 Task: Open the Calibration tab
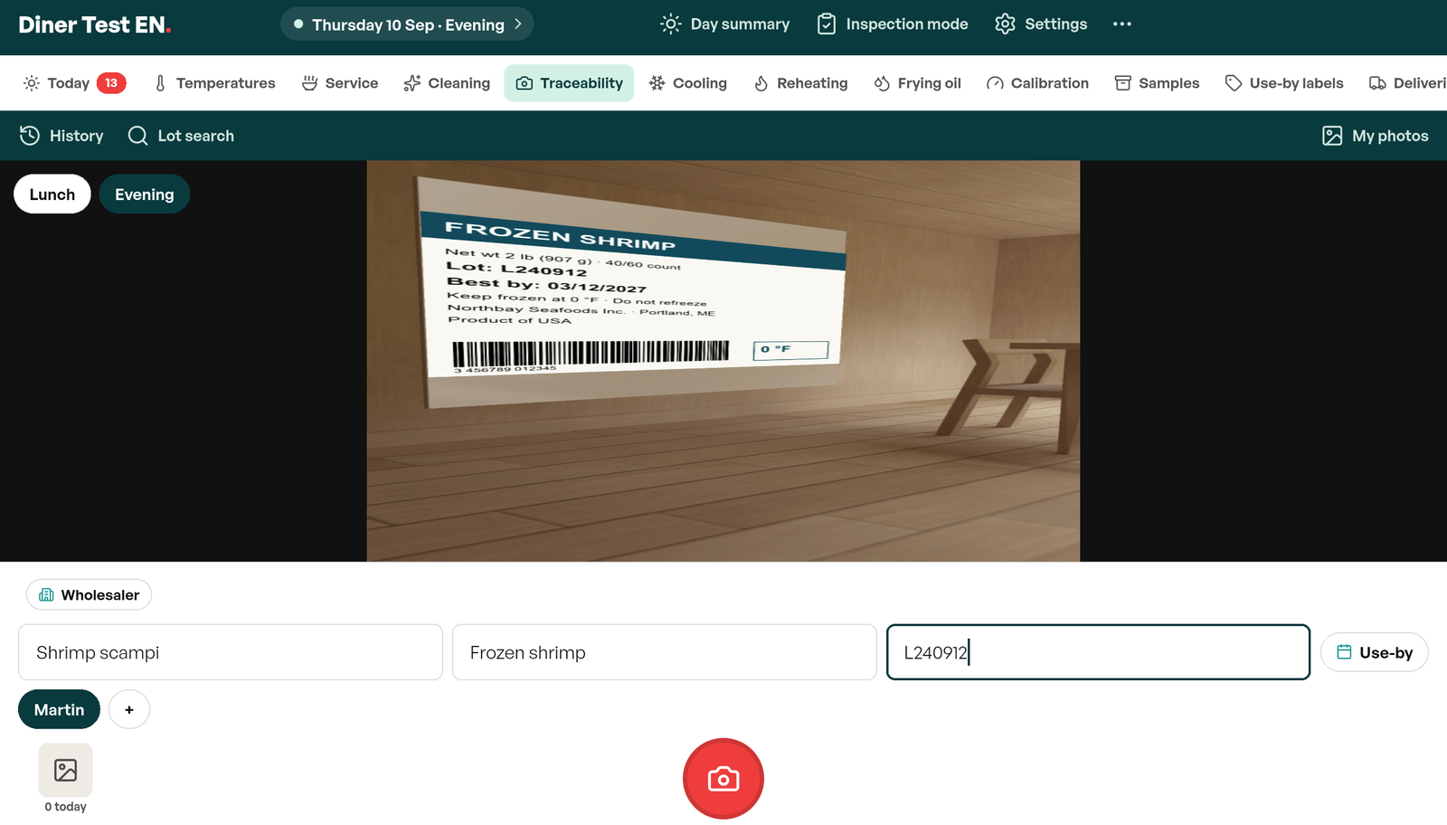[x=1037, y=83]
